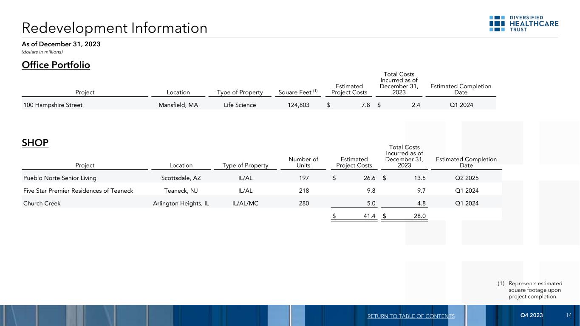Click the SHOP section heading
This screenshot has width=580, height=326.
click(35, 143)
